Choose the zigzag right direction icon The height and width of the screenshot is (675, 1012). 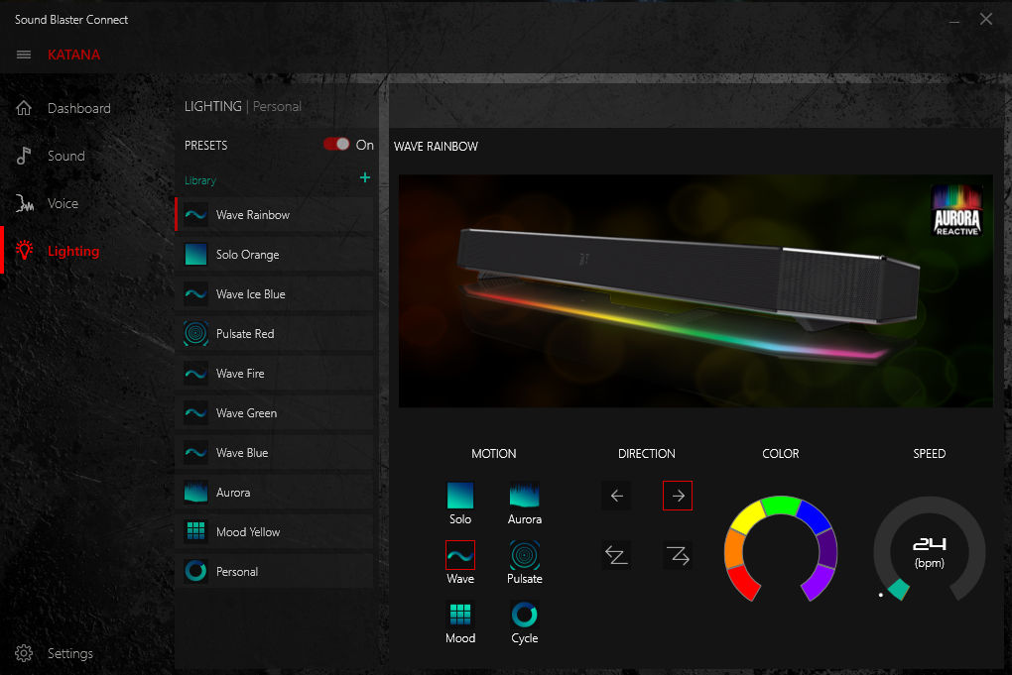[x=678, y=555]
